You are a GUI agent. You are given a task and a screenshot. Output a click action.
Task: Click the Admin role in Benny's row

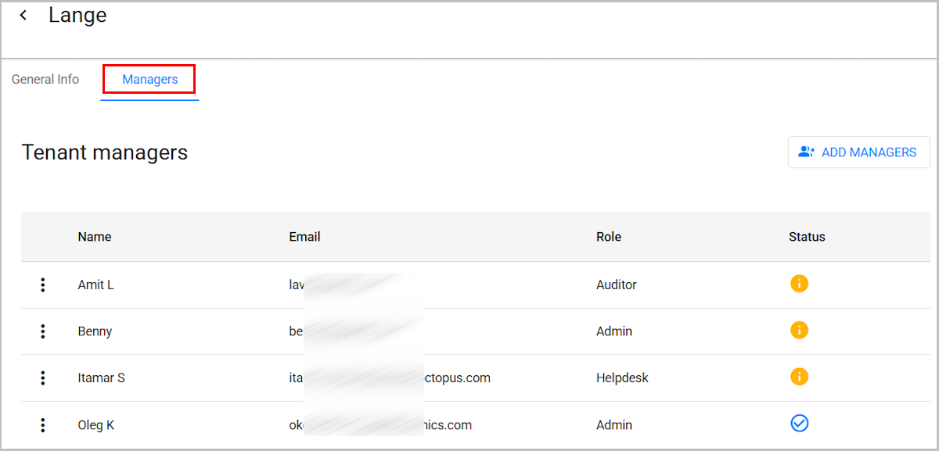click(x=614, y=331)
